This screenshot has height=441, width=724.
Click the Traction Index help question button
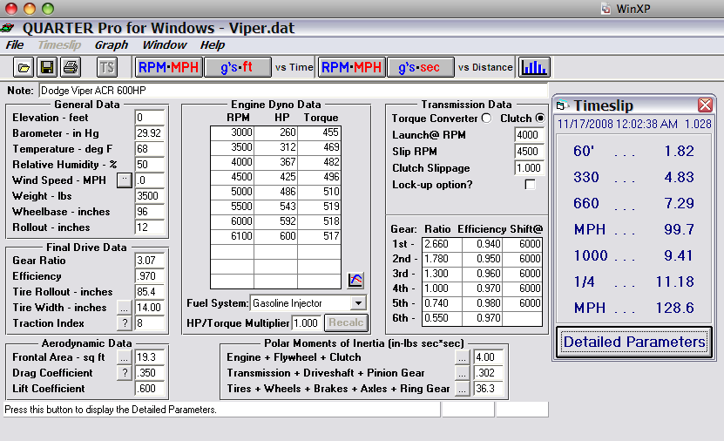tap(124, 323)
